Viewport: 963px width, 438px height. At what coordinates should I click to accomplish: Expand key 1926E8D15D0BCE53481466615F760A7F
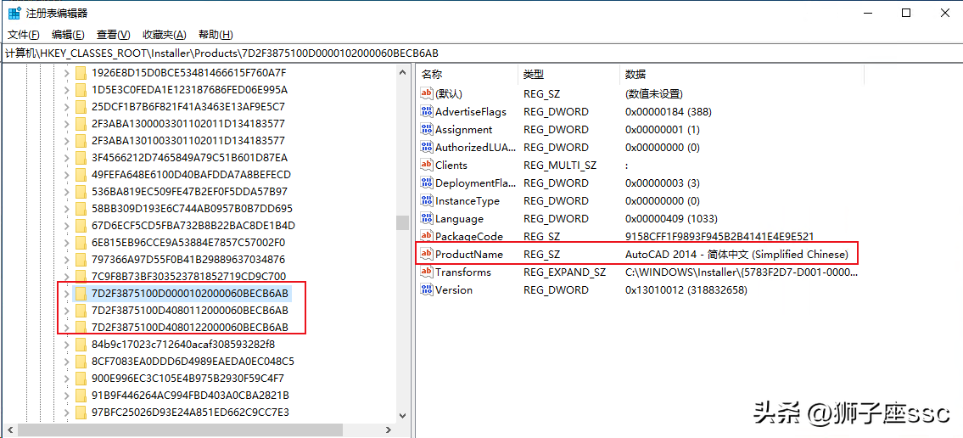tap(67, 73)
